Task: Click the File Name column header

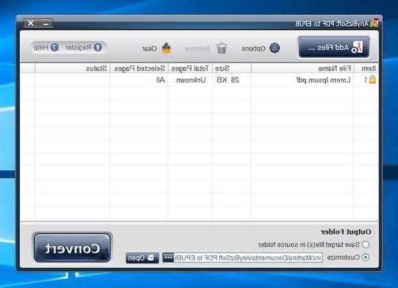Action: pos(302,68)
